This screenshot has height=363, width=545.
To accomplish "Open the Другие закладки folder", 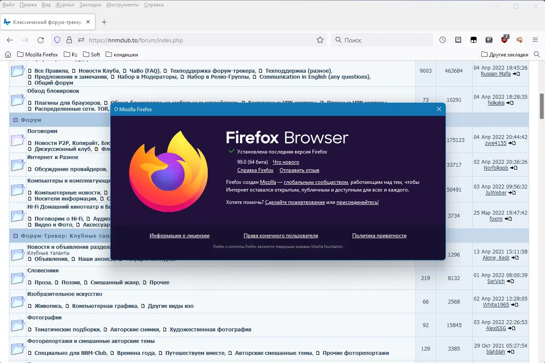I will point(504,54).
